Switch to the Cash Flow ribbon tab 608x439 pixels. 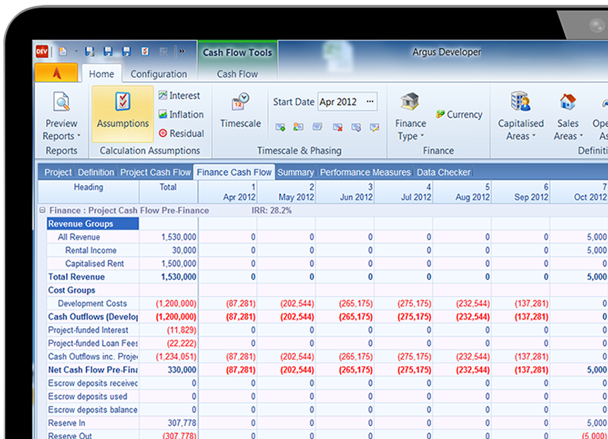pyautogui.click(x=237, y=74)
